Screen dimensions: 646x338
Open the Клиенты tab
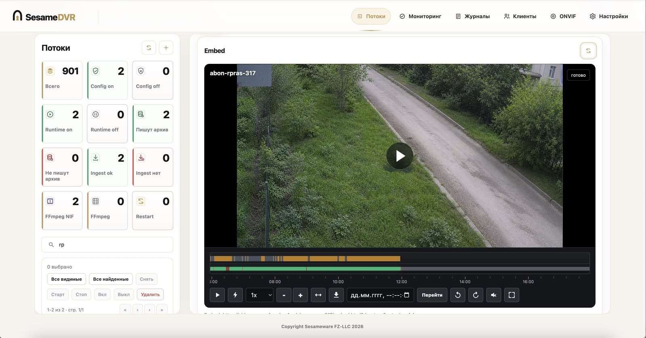click(x=520, y=17)
